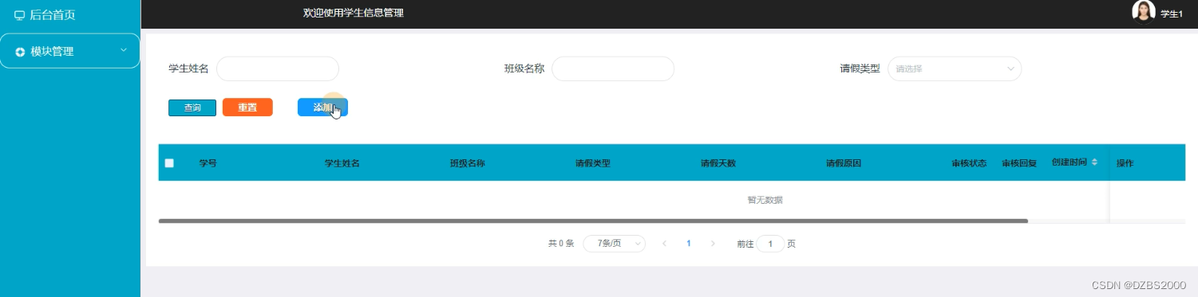This screenshot has height=297, width=1198.
Task: Click the 学号 column header
Action: [208, 163]
